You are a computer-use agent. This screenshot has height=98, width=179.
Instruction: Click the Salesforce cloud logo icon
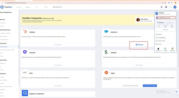coord(106,31)
